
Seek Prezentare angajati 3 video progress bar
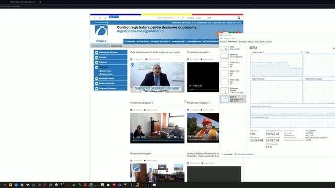coord(157,140)
